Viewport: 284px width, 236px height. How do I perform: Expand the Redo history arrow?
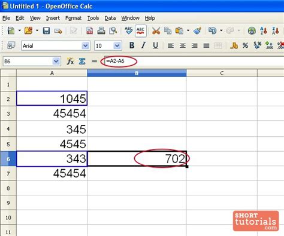(239, 30)
